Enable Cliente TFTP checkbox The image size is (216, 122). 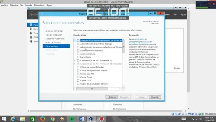click(x=78, y=80)
